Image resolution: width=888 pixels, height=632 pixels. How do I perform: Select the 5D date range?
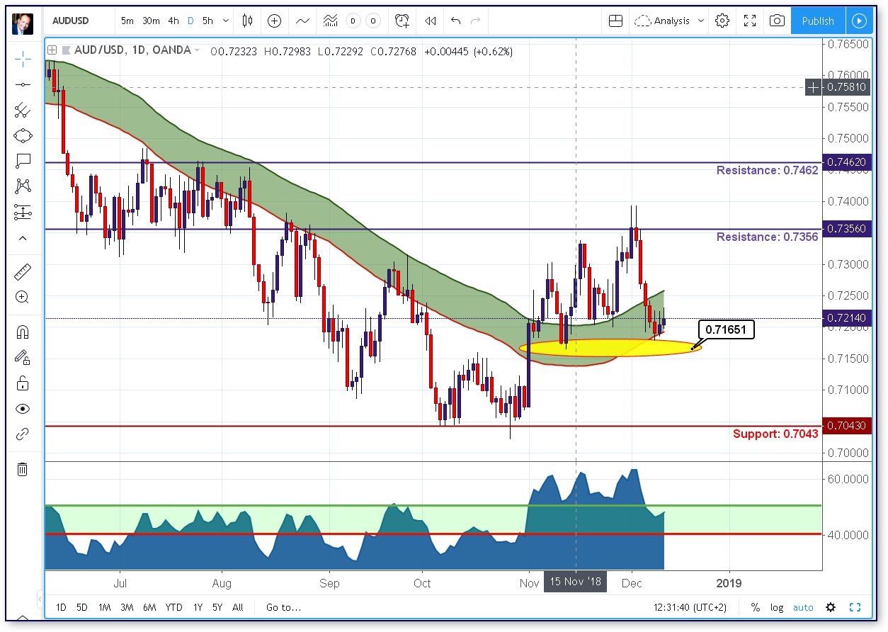[82, 607]
